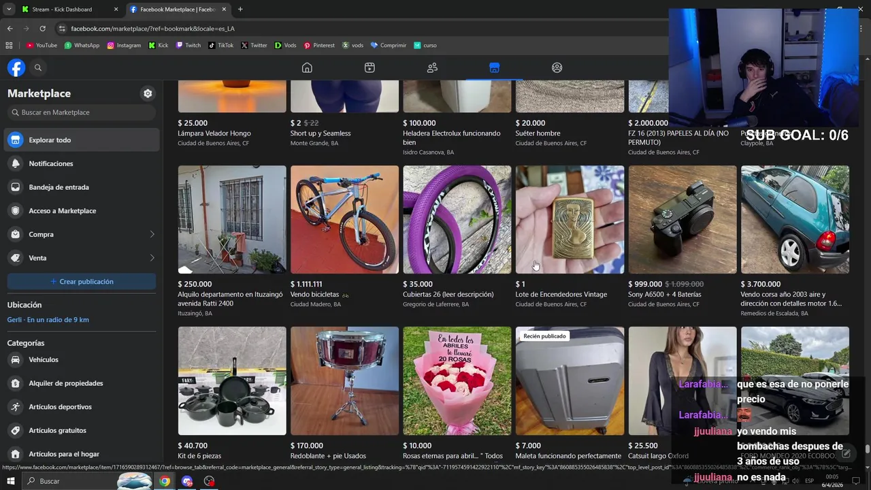Viewport: 871px width, 490px height.
Task: Open the Kick bookmark
Action: click(158, 46)
